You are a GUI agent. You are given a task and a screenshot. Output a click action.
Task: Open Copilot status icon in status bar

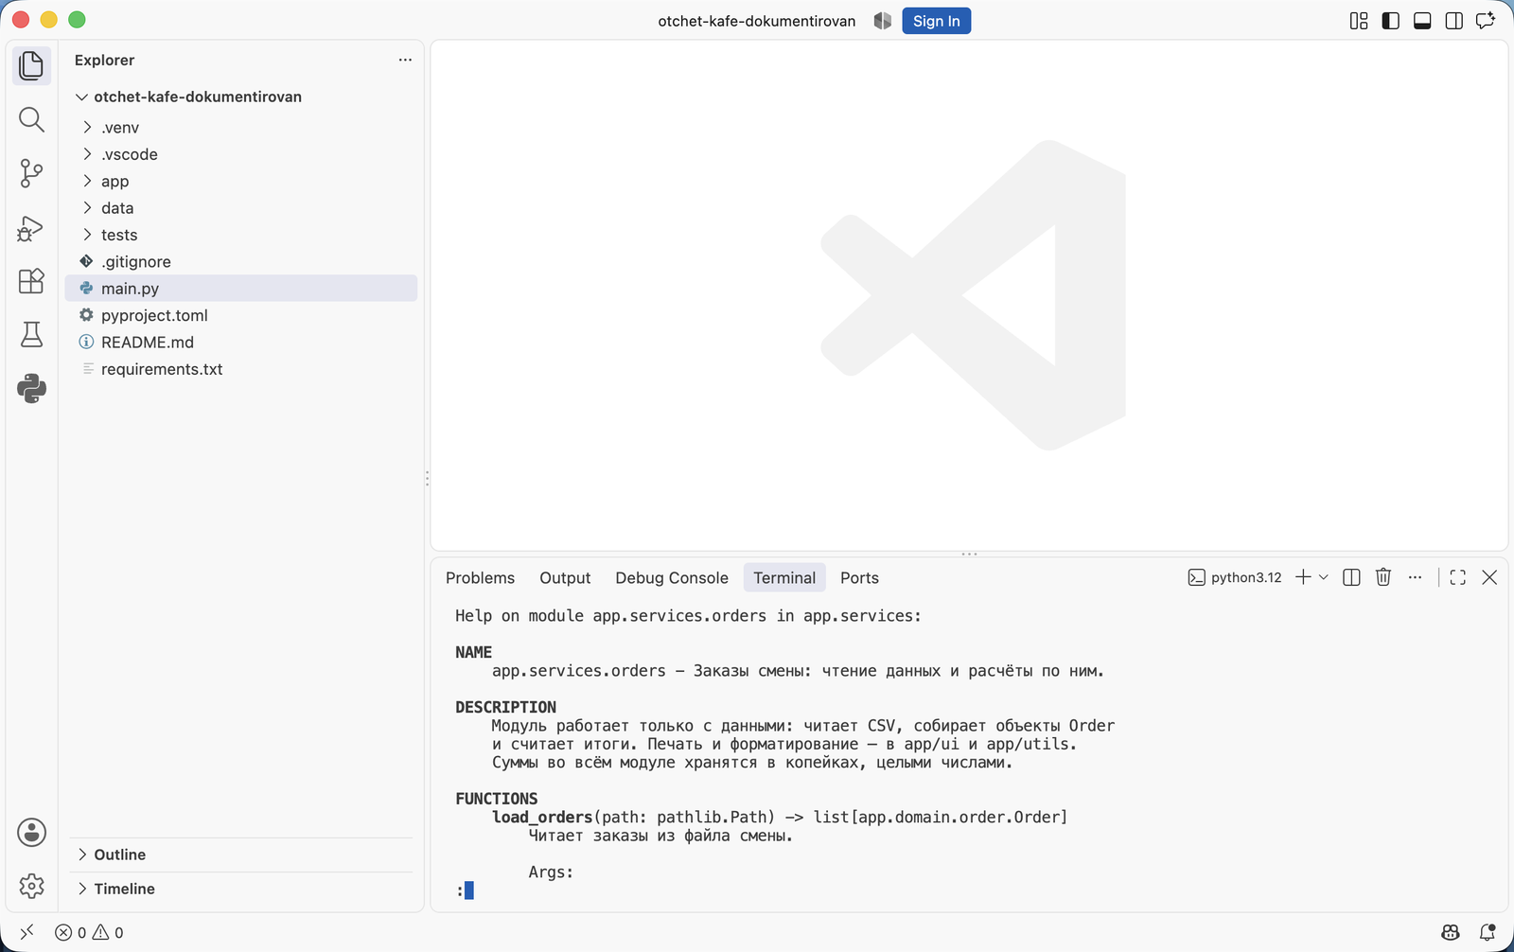coord(1451,932)
